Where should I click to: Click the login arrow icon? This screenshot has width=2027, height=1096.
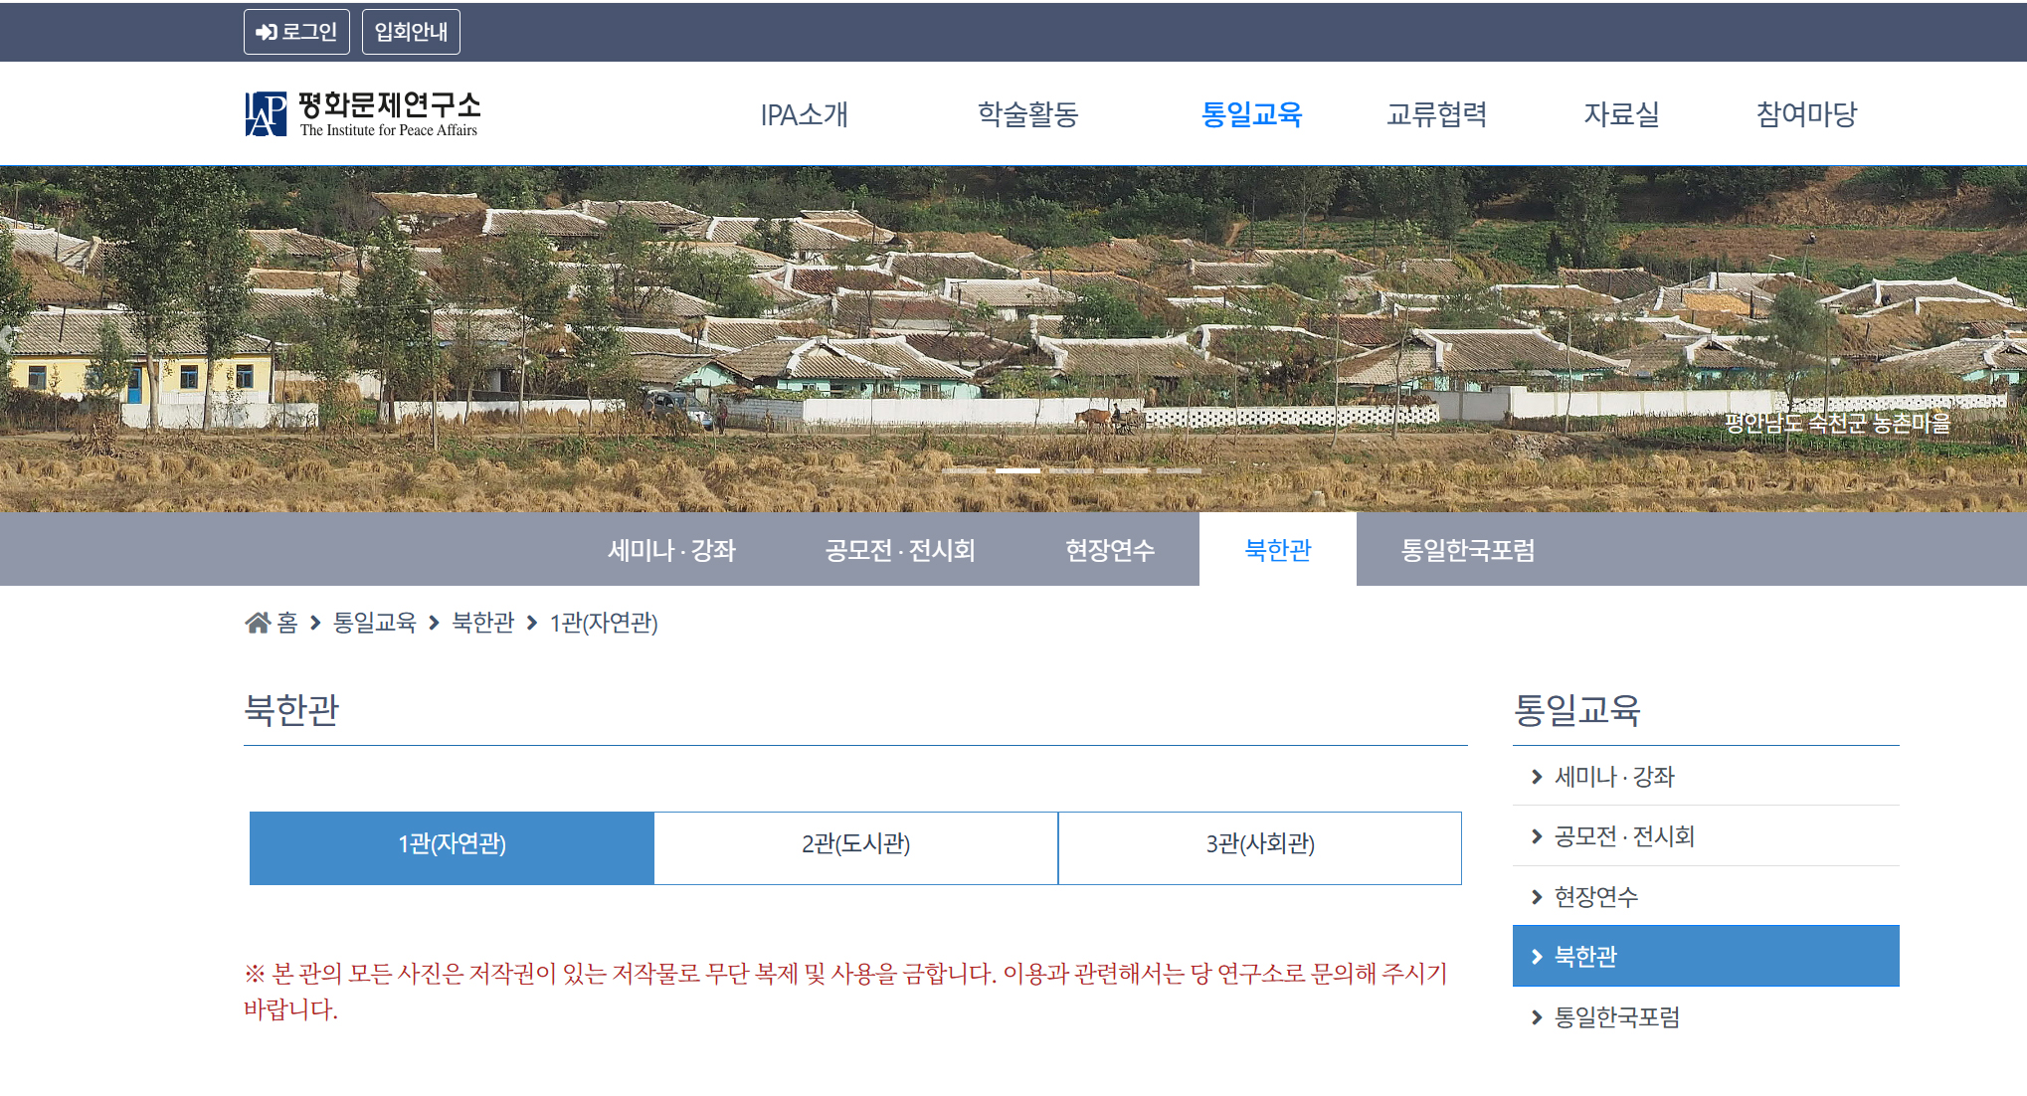[266, 33]
